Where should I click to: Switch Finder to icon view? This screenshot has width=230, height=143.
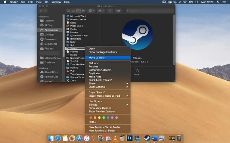[x=68, y=11]
